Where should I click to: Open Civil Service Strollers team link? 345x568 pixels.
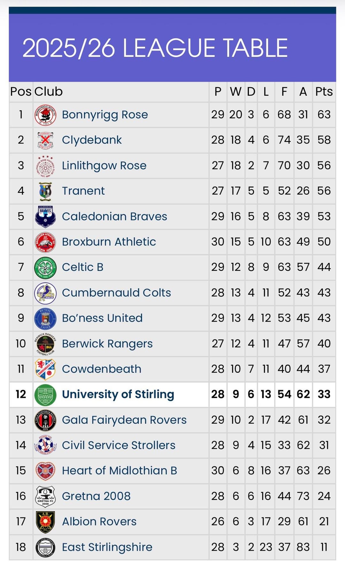click(x=119, y=445)
